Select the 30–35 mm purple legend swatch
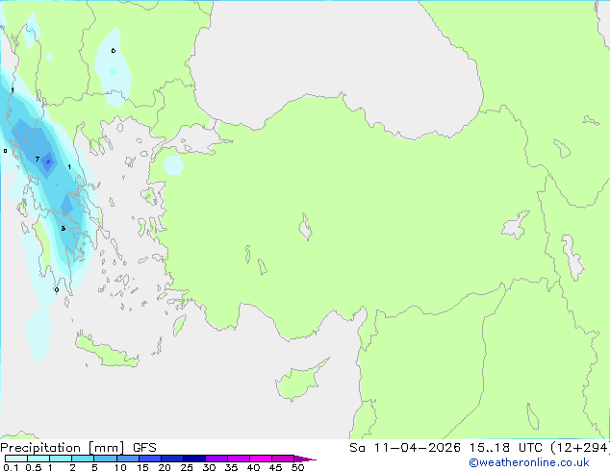The width and height of the screenshot is (610, 471). 216,459
